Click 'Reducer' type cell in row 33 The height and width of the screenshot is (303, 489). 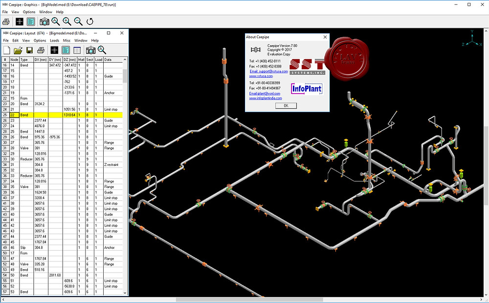pos(26,159)
